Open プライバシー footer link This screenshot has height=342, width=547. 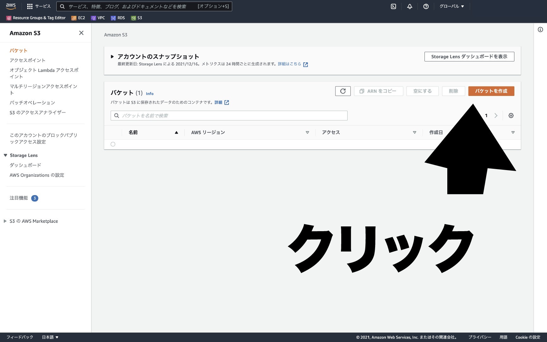click(x=480, y=337)
